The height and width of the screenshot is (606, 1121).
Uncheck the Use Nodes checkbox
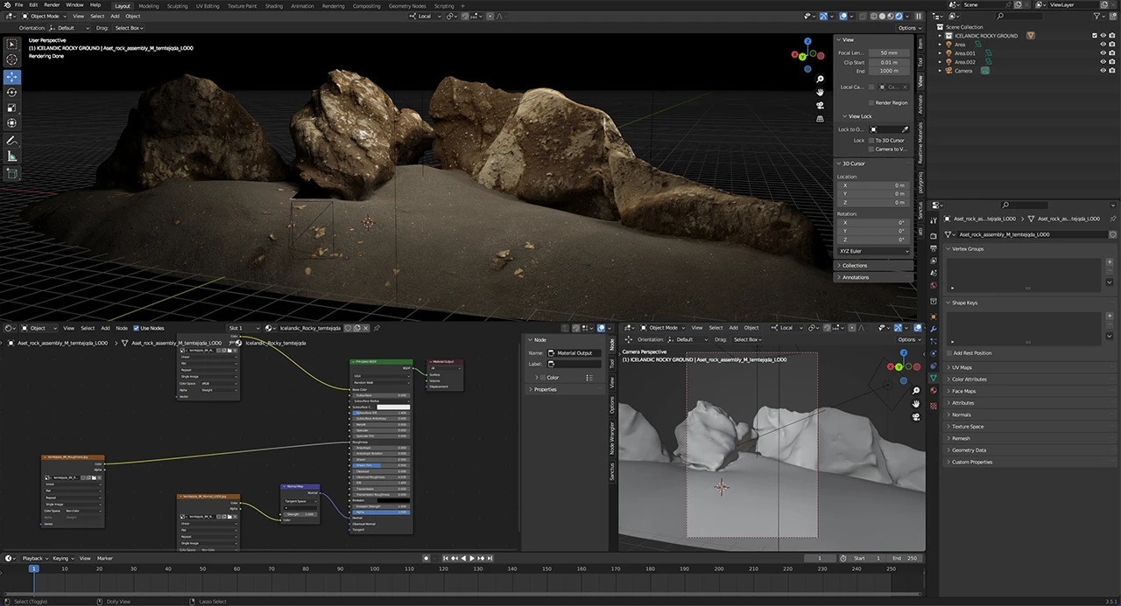(136, 328)
